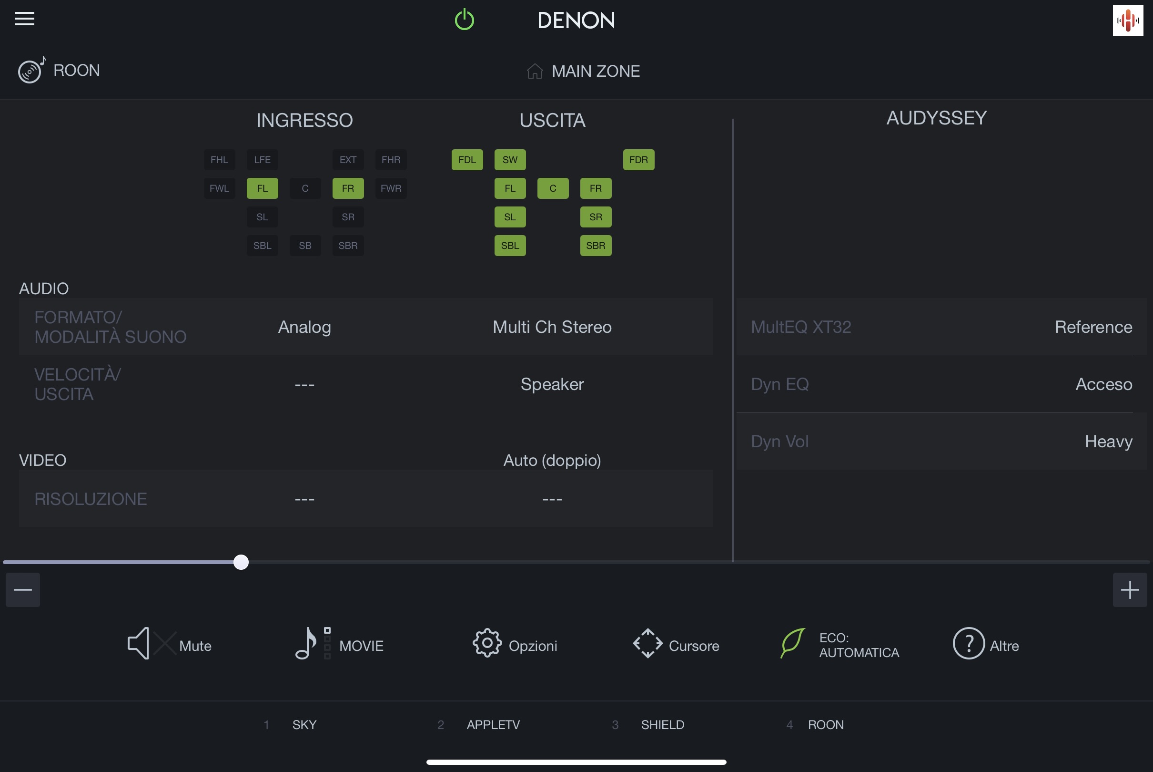The width and height of the screenshot is (1153, 772).
Task: Tap the Mute label
Action: click(195, 646)
